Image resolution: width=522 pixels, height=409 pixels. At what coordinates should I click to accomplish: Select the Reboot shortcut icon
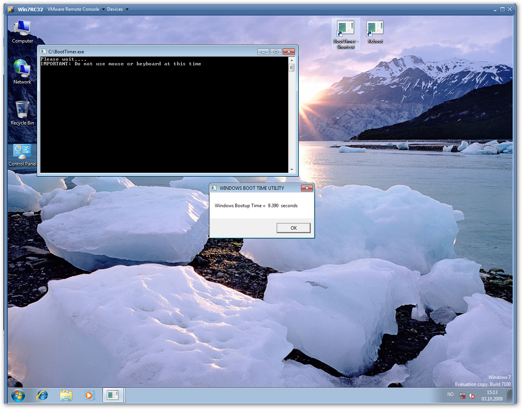point(375,32)
